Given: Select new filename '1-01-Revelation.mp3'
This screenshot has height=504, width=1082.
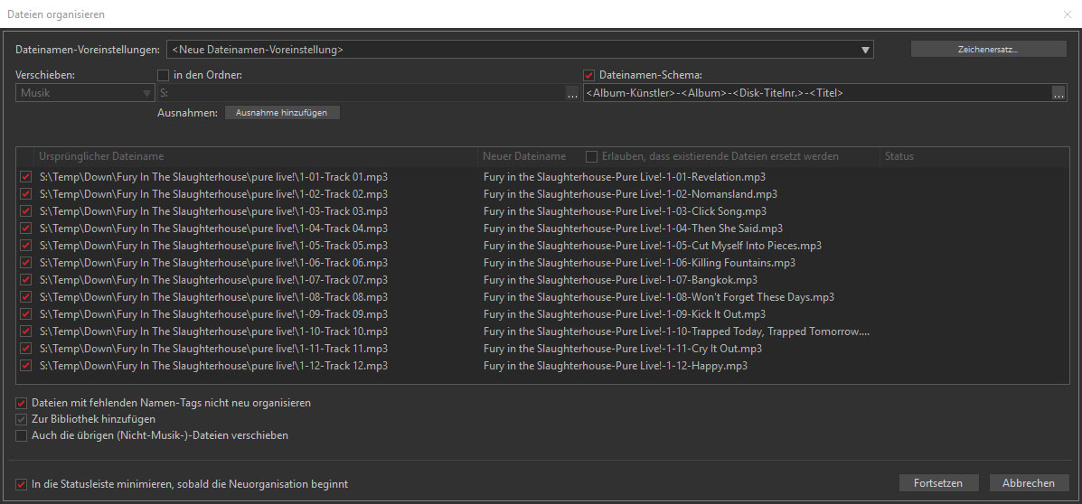Looking at the screenshot, I should click(x=625, y=177).
